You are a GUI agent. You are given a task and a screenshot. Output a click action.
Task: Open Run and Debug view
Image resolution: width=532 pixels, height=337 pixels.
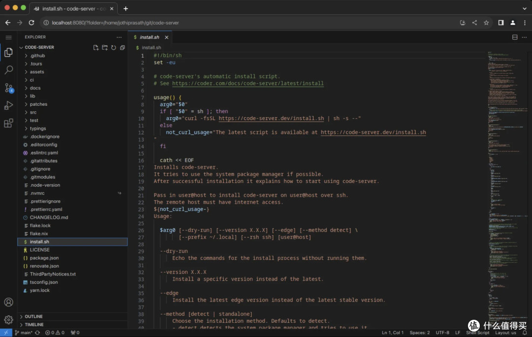pyautogui.click(x=8, y=105)
